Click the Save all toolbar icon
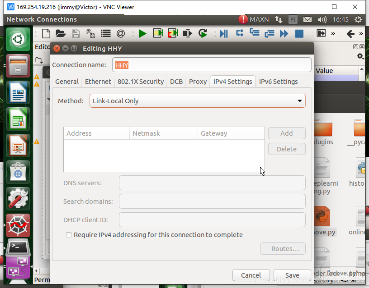The height and width of the screenshot is (288, 369). tap(90, 33)
